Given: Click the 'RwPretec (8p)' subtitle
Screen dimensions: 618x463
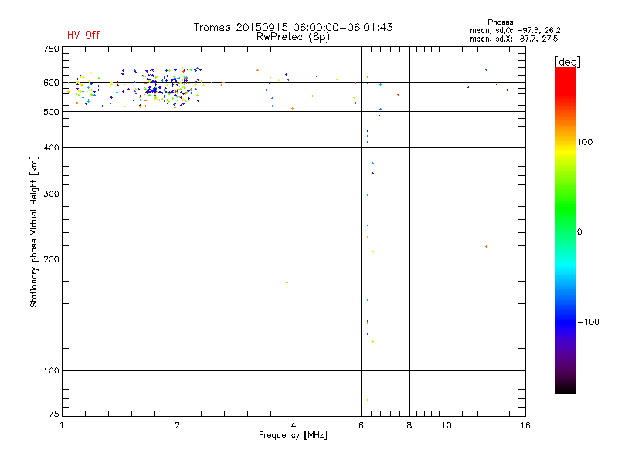Looking at the screenshot, I should click(293, 37).
